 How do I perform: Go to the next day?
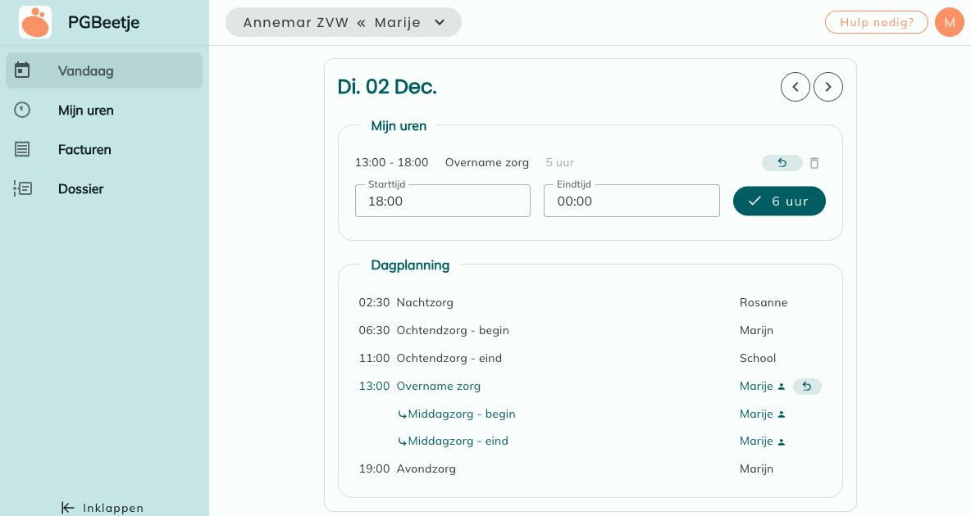pos(828,87)
